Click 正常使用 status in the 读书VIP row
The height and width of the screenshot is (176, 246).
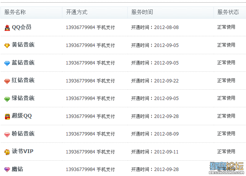click(226, 152)
